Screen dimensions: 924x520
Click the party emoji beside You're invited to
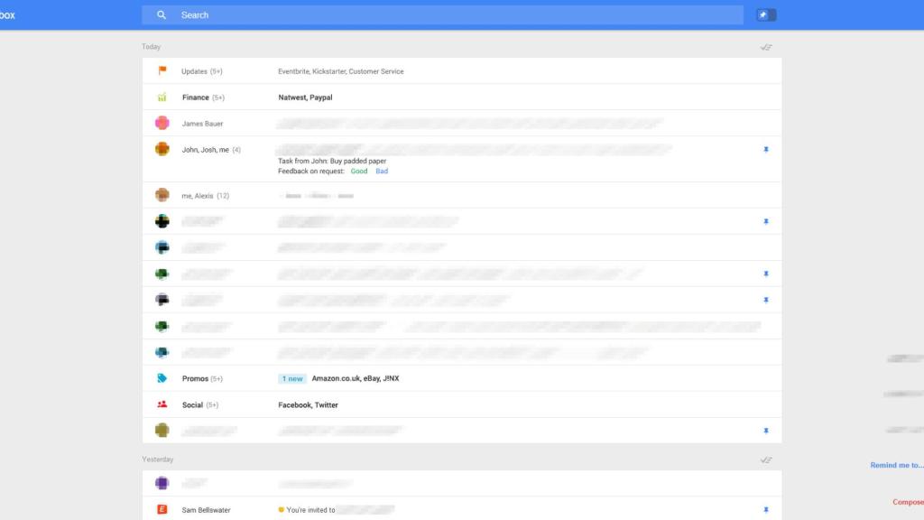pos(282,509)
